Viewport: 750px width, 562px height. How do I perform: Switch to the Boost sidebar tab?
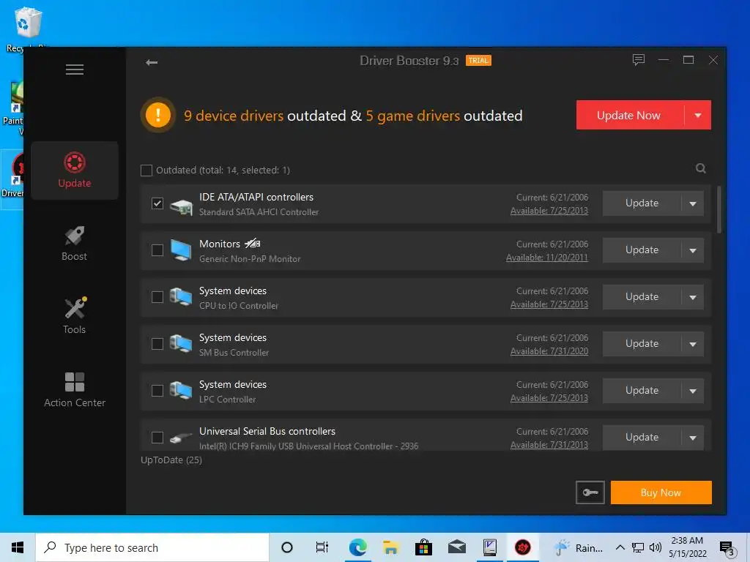[75, 244]
